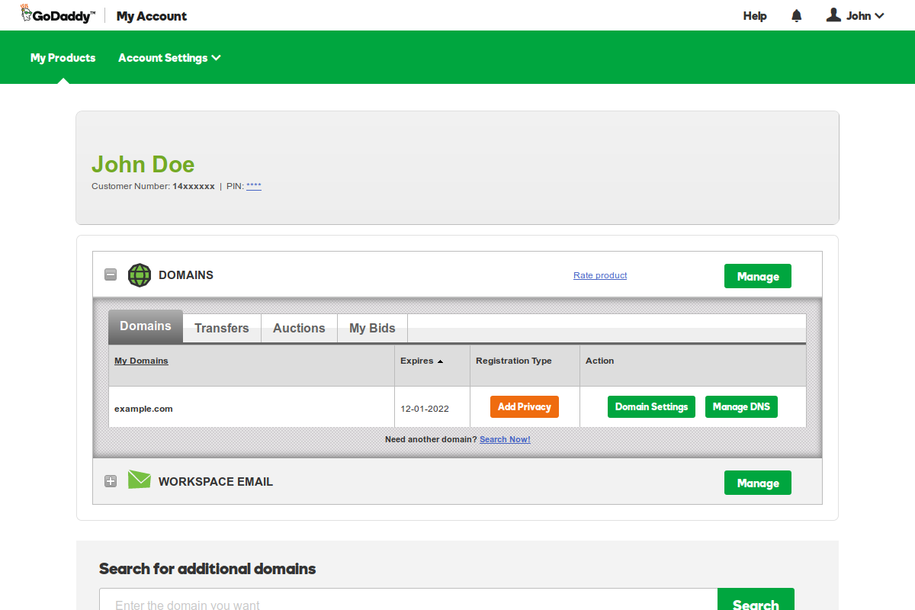Switch to the Transfers tab
The width and height of the screenshot is (915, 610).
pyautogui.click(x=222, y=328)
